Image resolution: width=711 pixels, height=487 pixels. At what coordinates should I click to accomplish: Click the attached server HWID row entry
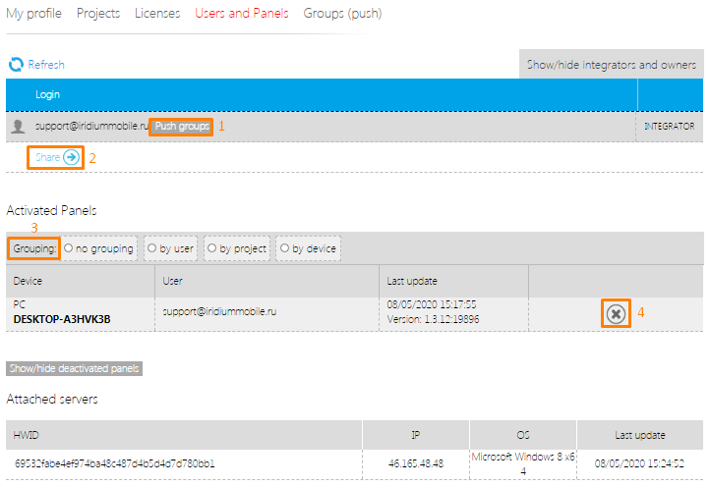point(115,462)
